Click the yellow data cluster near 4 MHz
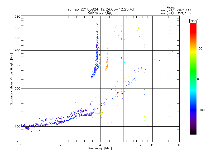Screen dimensions: 211x158 click(x=99, y=113)
